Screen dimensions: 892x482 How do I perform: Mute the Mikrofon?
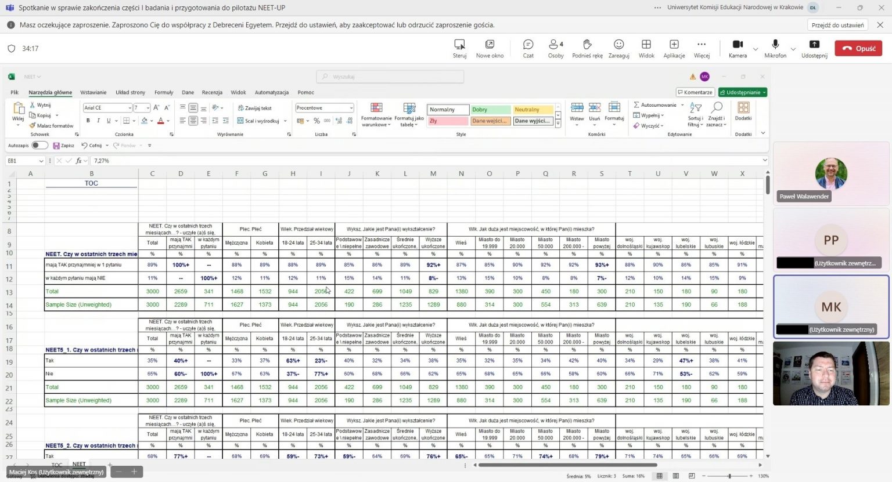[x=775, y=45]
